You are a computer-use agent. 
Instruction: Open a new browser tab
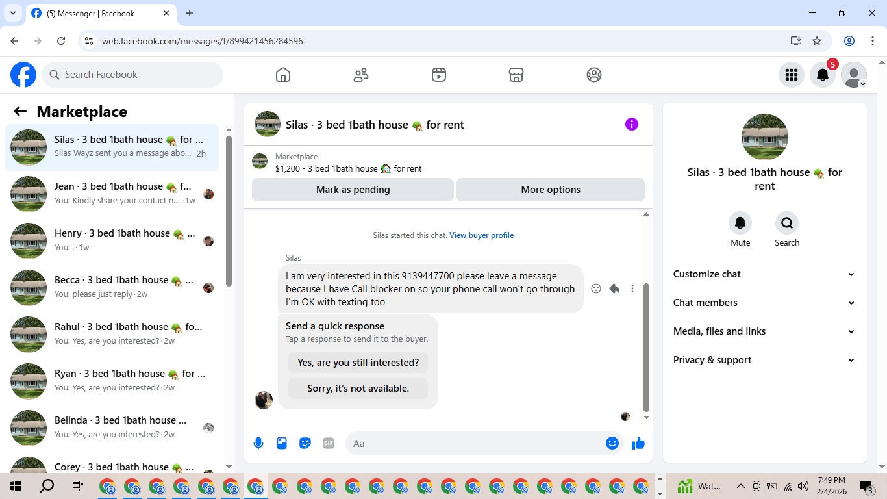pyautogui.click(x=190, y=13)
